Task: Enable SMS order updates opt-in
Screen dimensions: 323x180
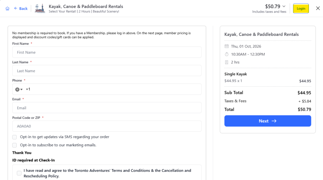Action: [15, 137]
